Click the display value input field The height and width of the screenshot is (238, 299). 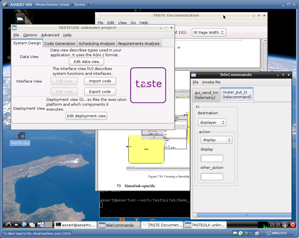(212, 158)
